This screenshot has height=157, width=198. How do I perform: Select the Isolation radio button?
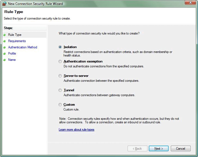[60, 47]
